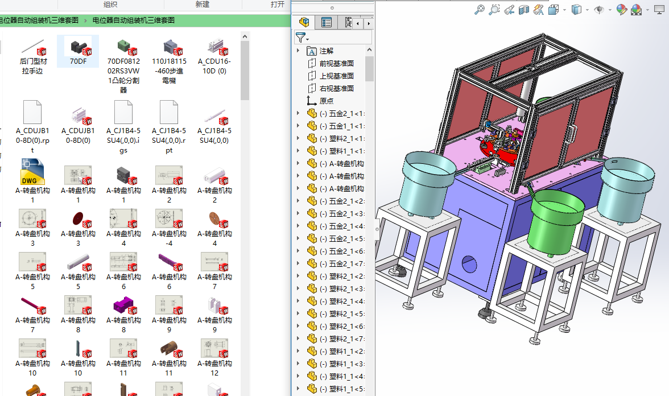Click the View Orientation cube icon
Viewport: 669px width, 396px height.
554,9
